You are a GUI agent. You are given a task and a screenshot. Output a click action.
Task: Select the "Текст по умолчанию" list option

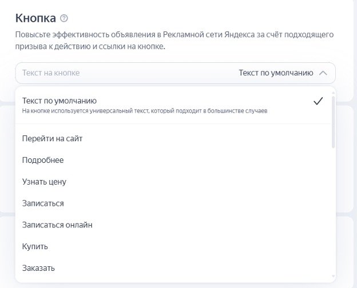59,101
